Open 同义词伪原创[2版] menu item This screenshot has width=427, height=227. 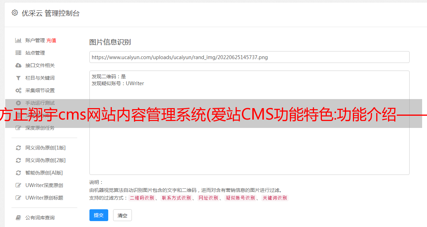coord(46,160)
